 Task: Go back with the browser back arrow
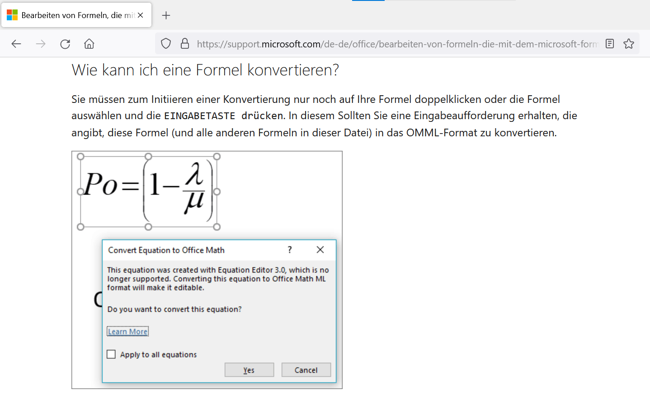[16, 44]
